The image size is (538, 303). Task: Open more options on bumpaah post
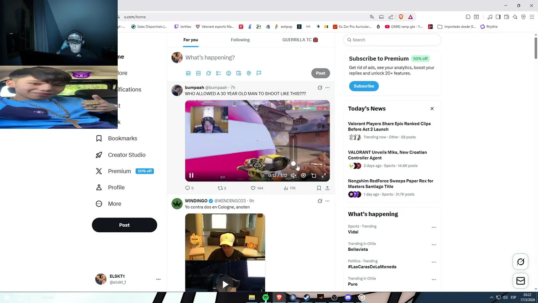[327, 88]
